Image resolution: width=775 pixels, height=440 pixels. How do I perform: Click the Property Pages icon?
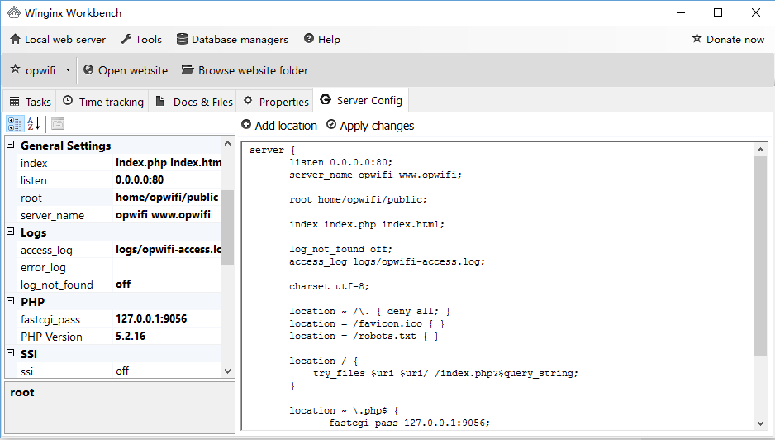58,124
